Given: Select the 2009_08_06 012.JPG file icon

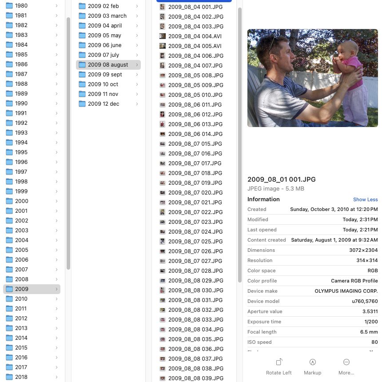Looking at the screenshot, I should [x=163, y=115].
